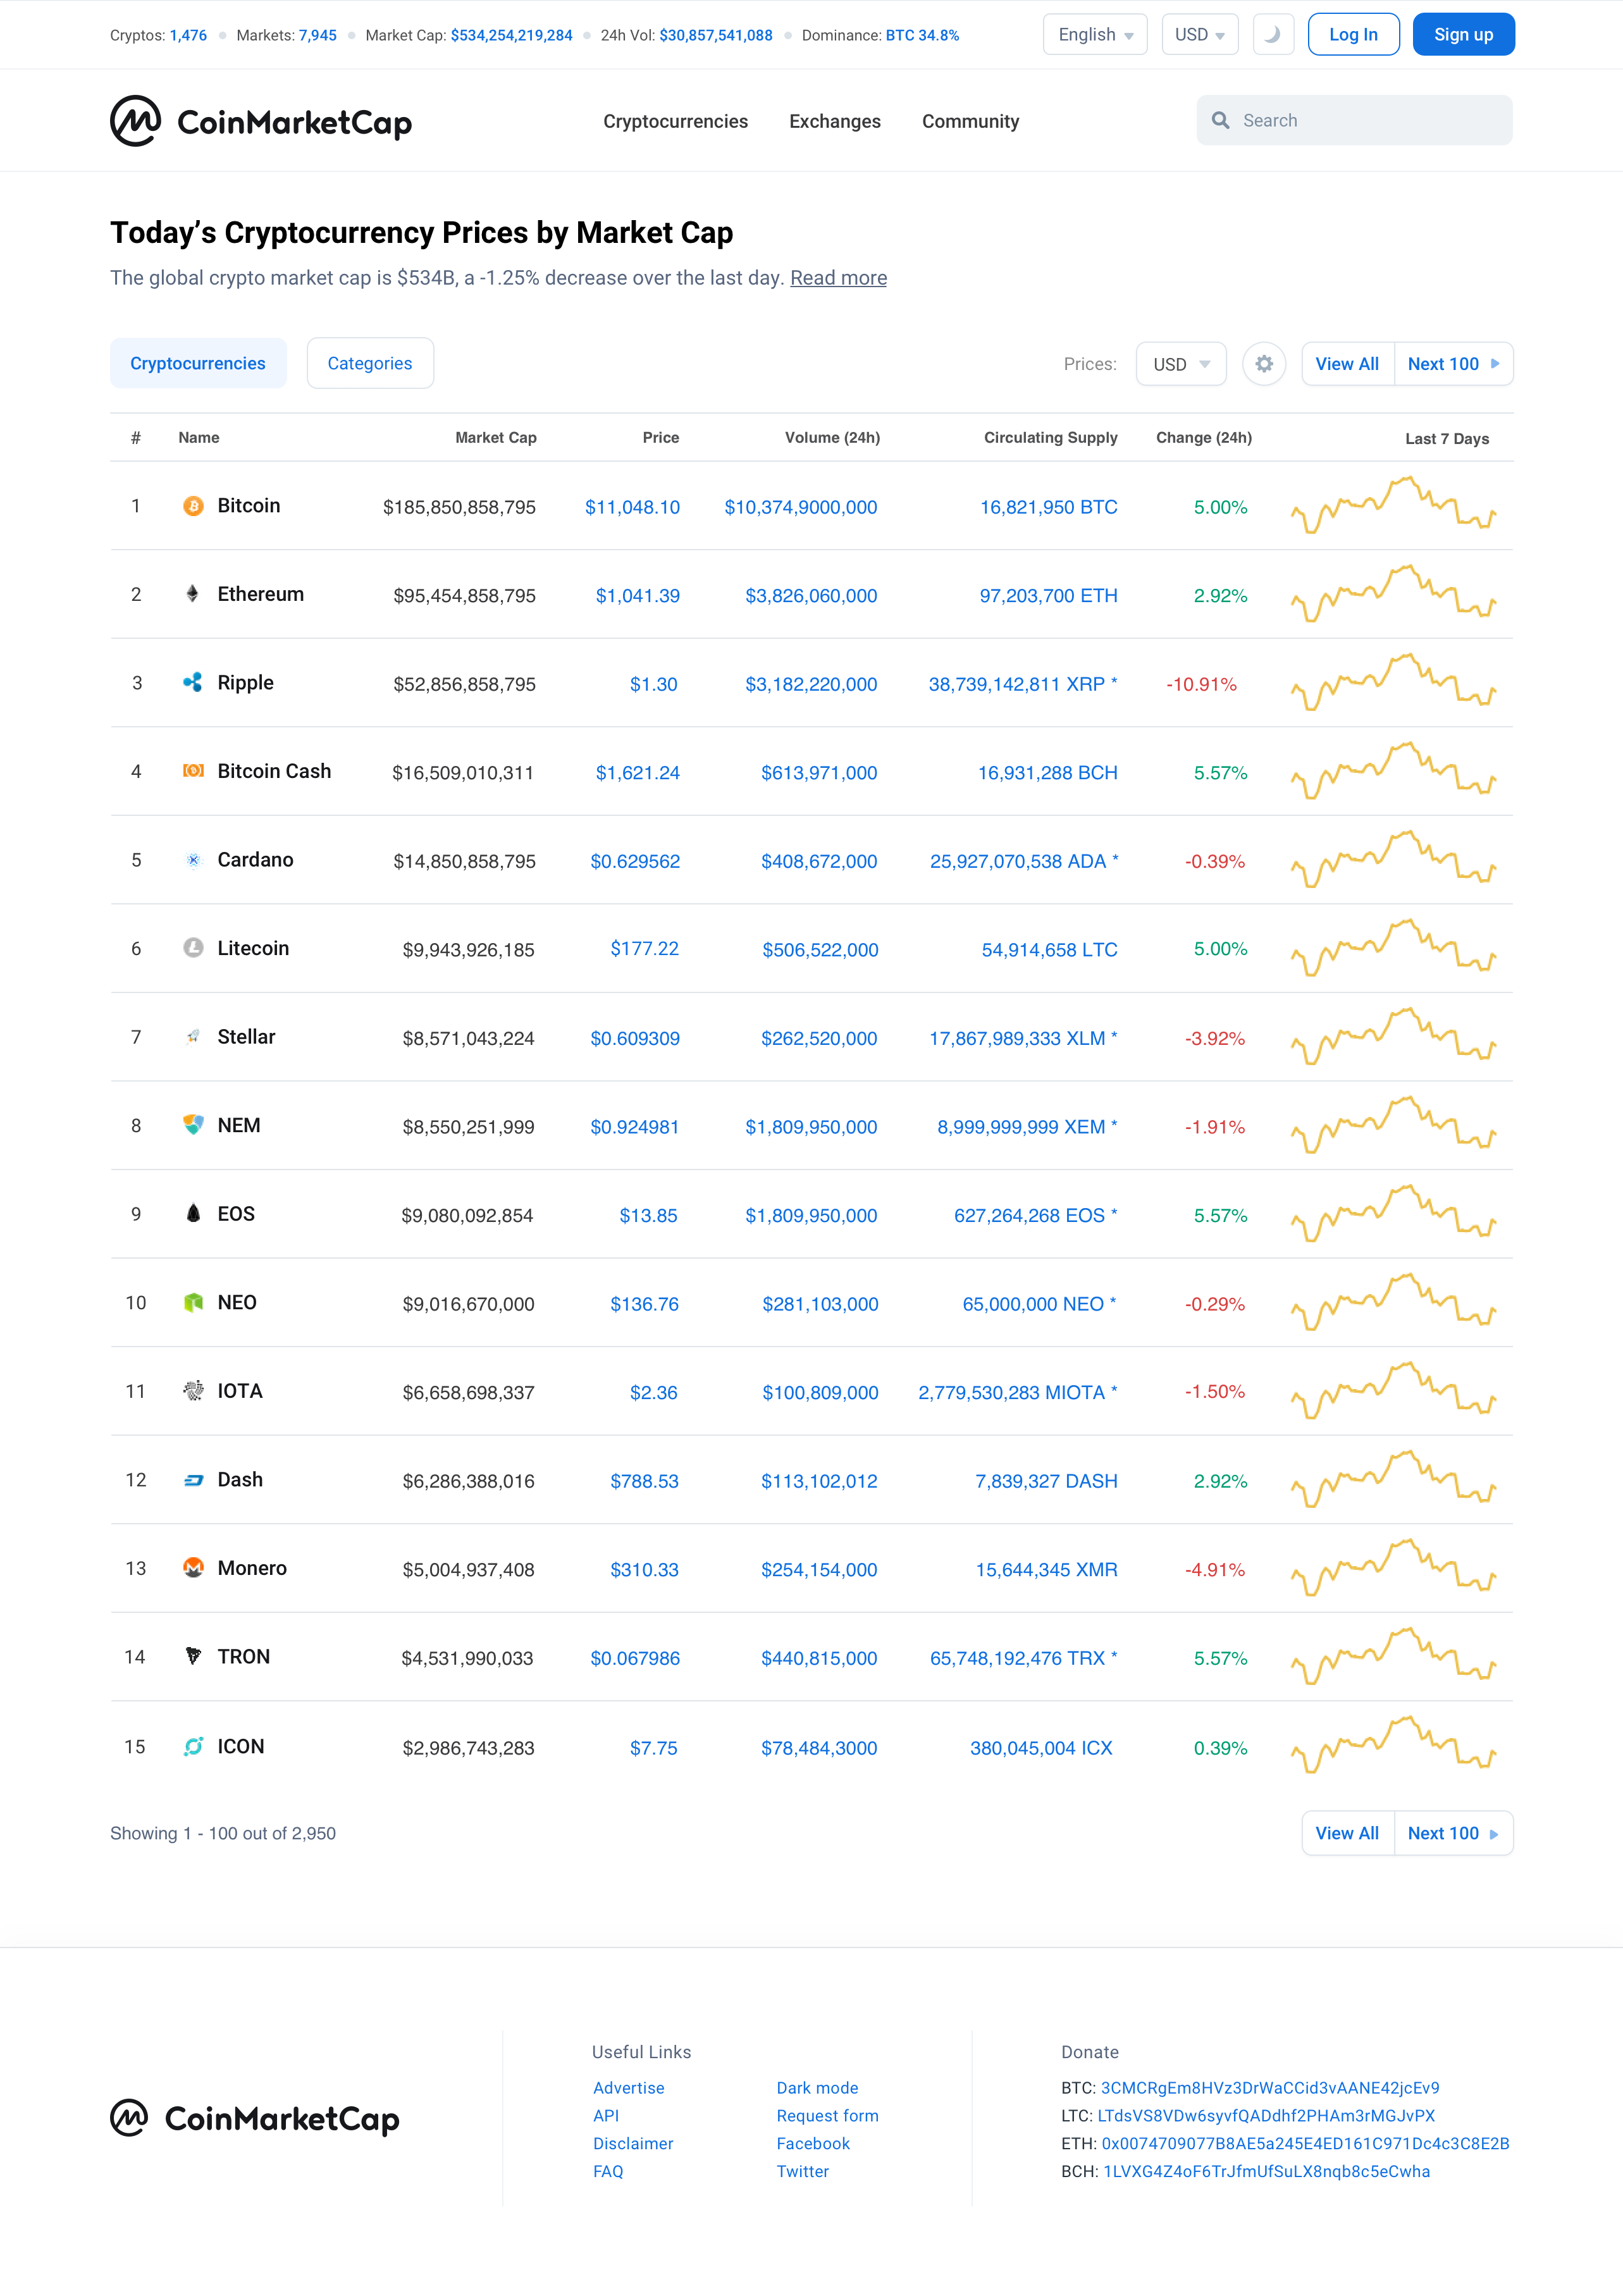Click the CoinMarketCap logo in header
Image resolution: width=1623 pixels, height=2296 pixels.
pos(261,121)
